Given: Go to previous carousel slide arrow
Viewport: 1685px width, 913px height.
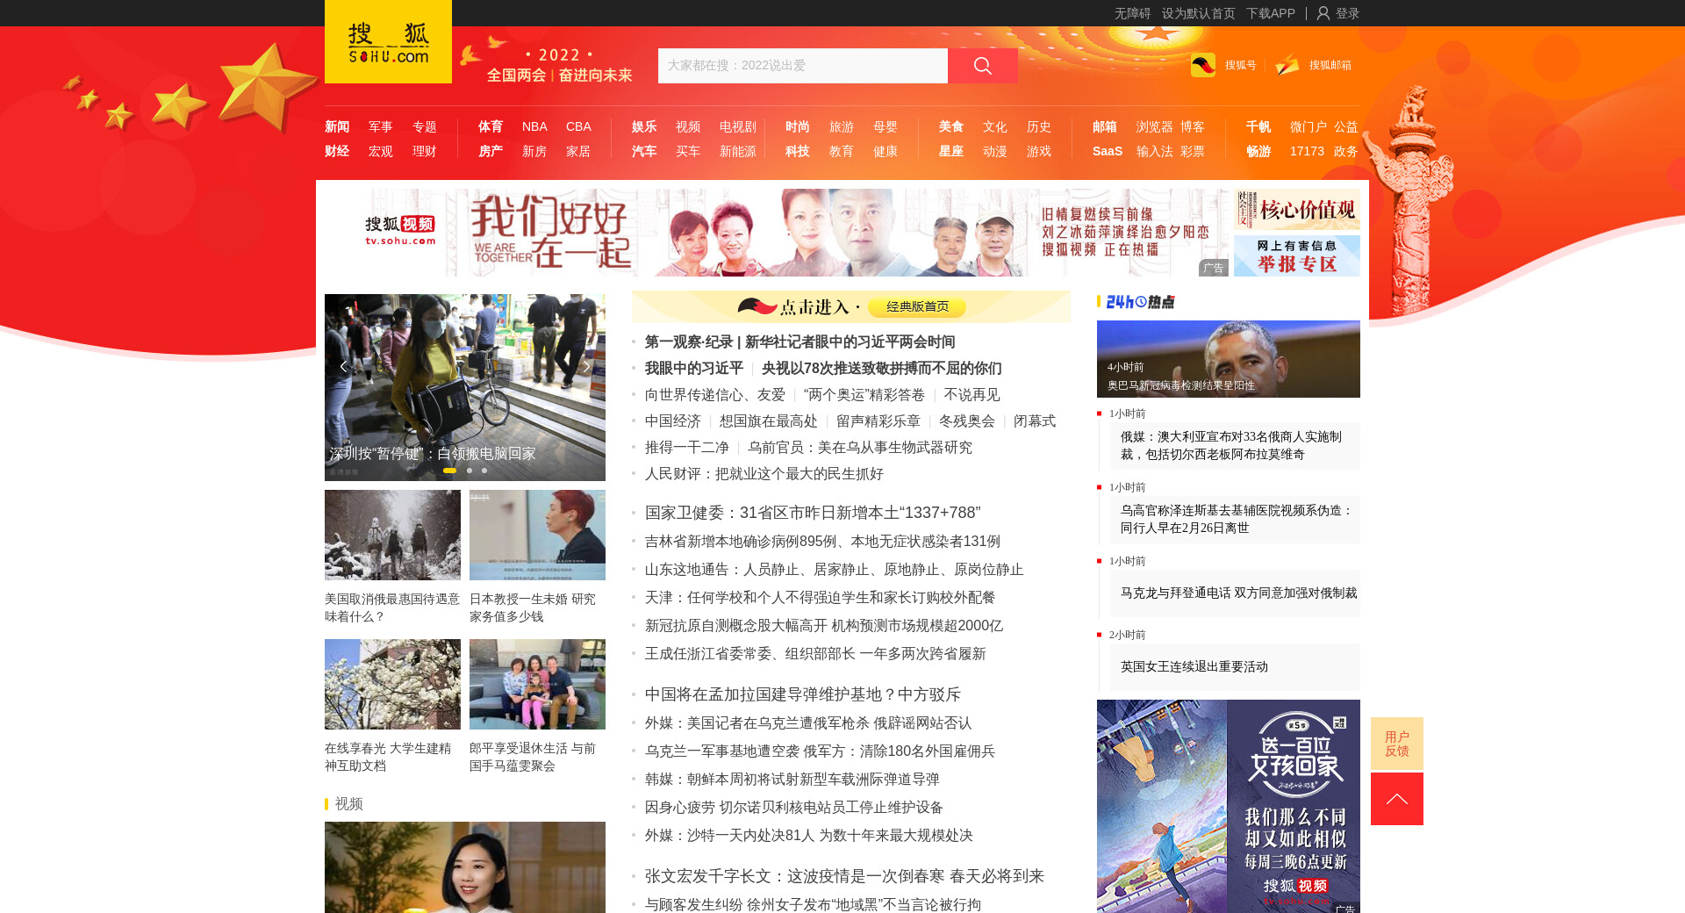Looking at the screenshot, I should (x=343, y=367).
